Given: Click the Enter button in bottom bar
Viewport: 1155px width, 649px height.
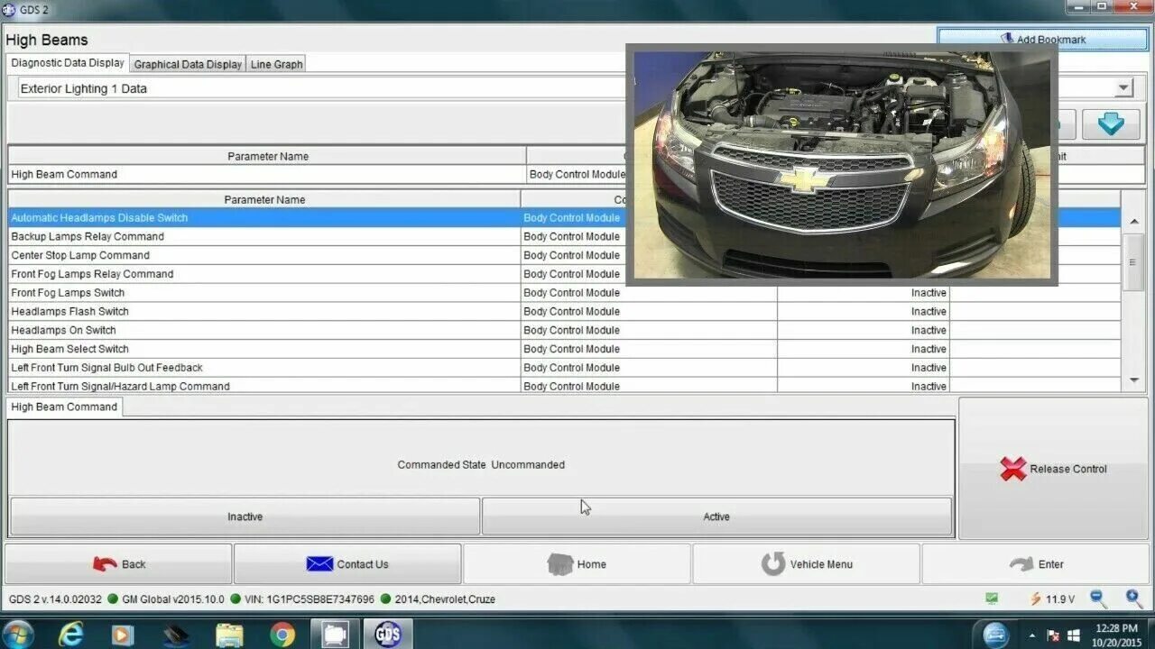Looking at the screenshot, I should pos(1036,564).
